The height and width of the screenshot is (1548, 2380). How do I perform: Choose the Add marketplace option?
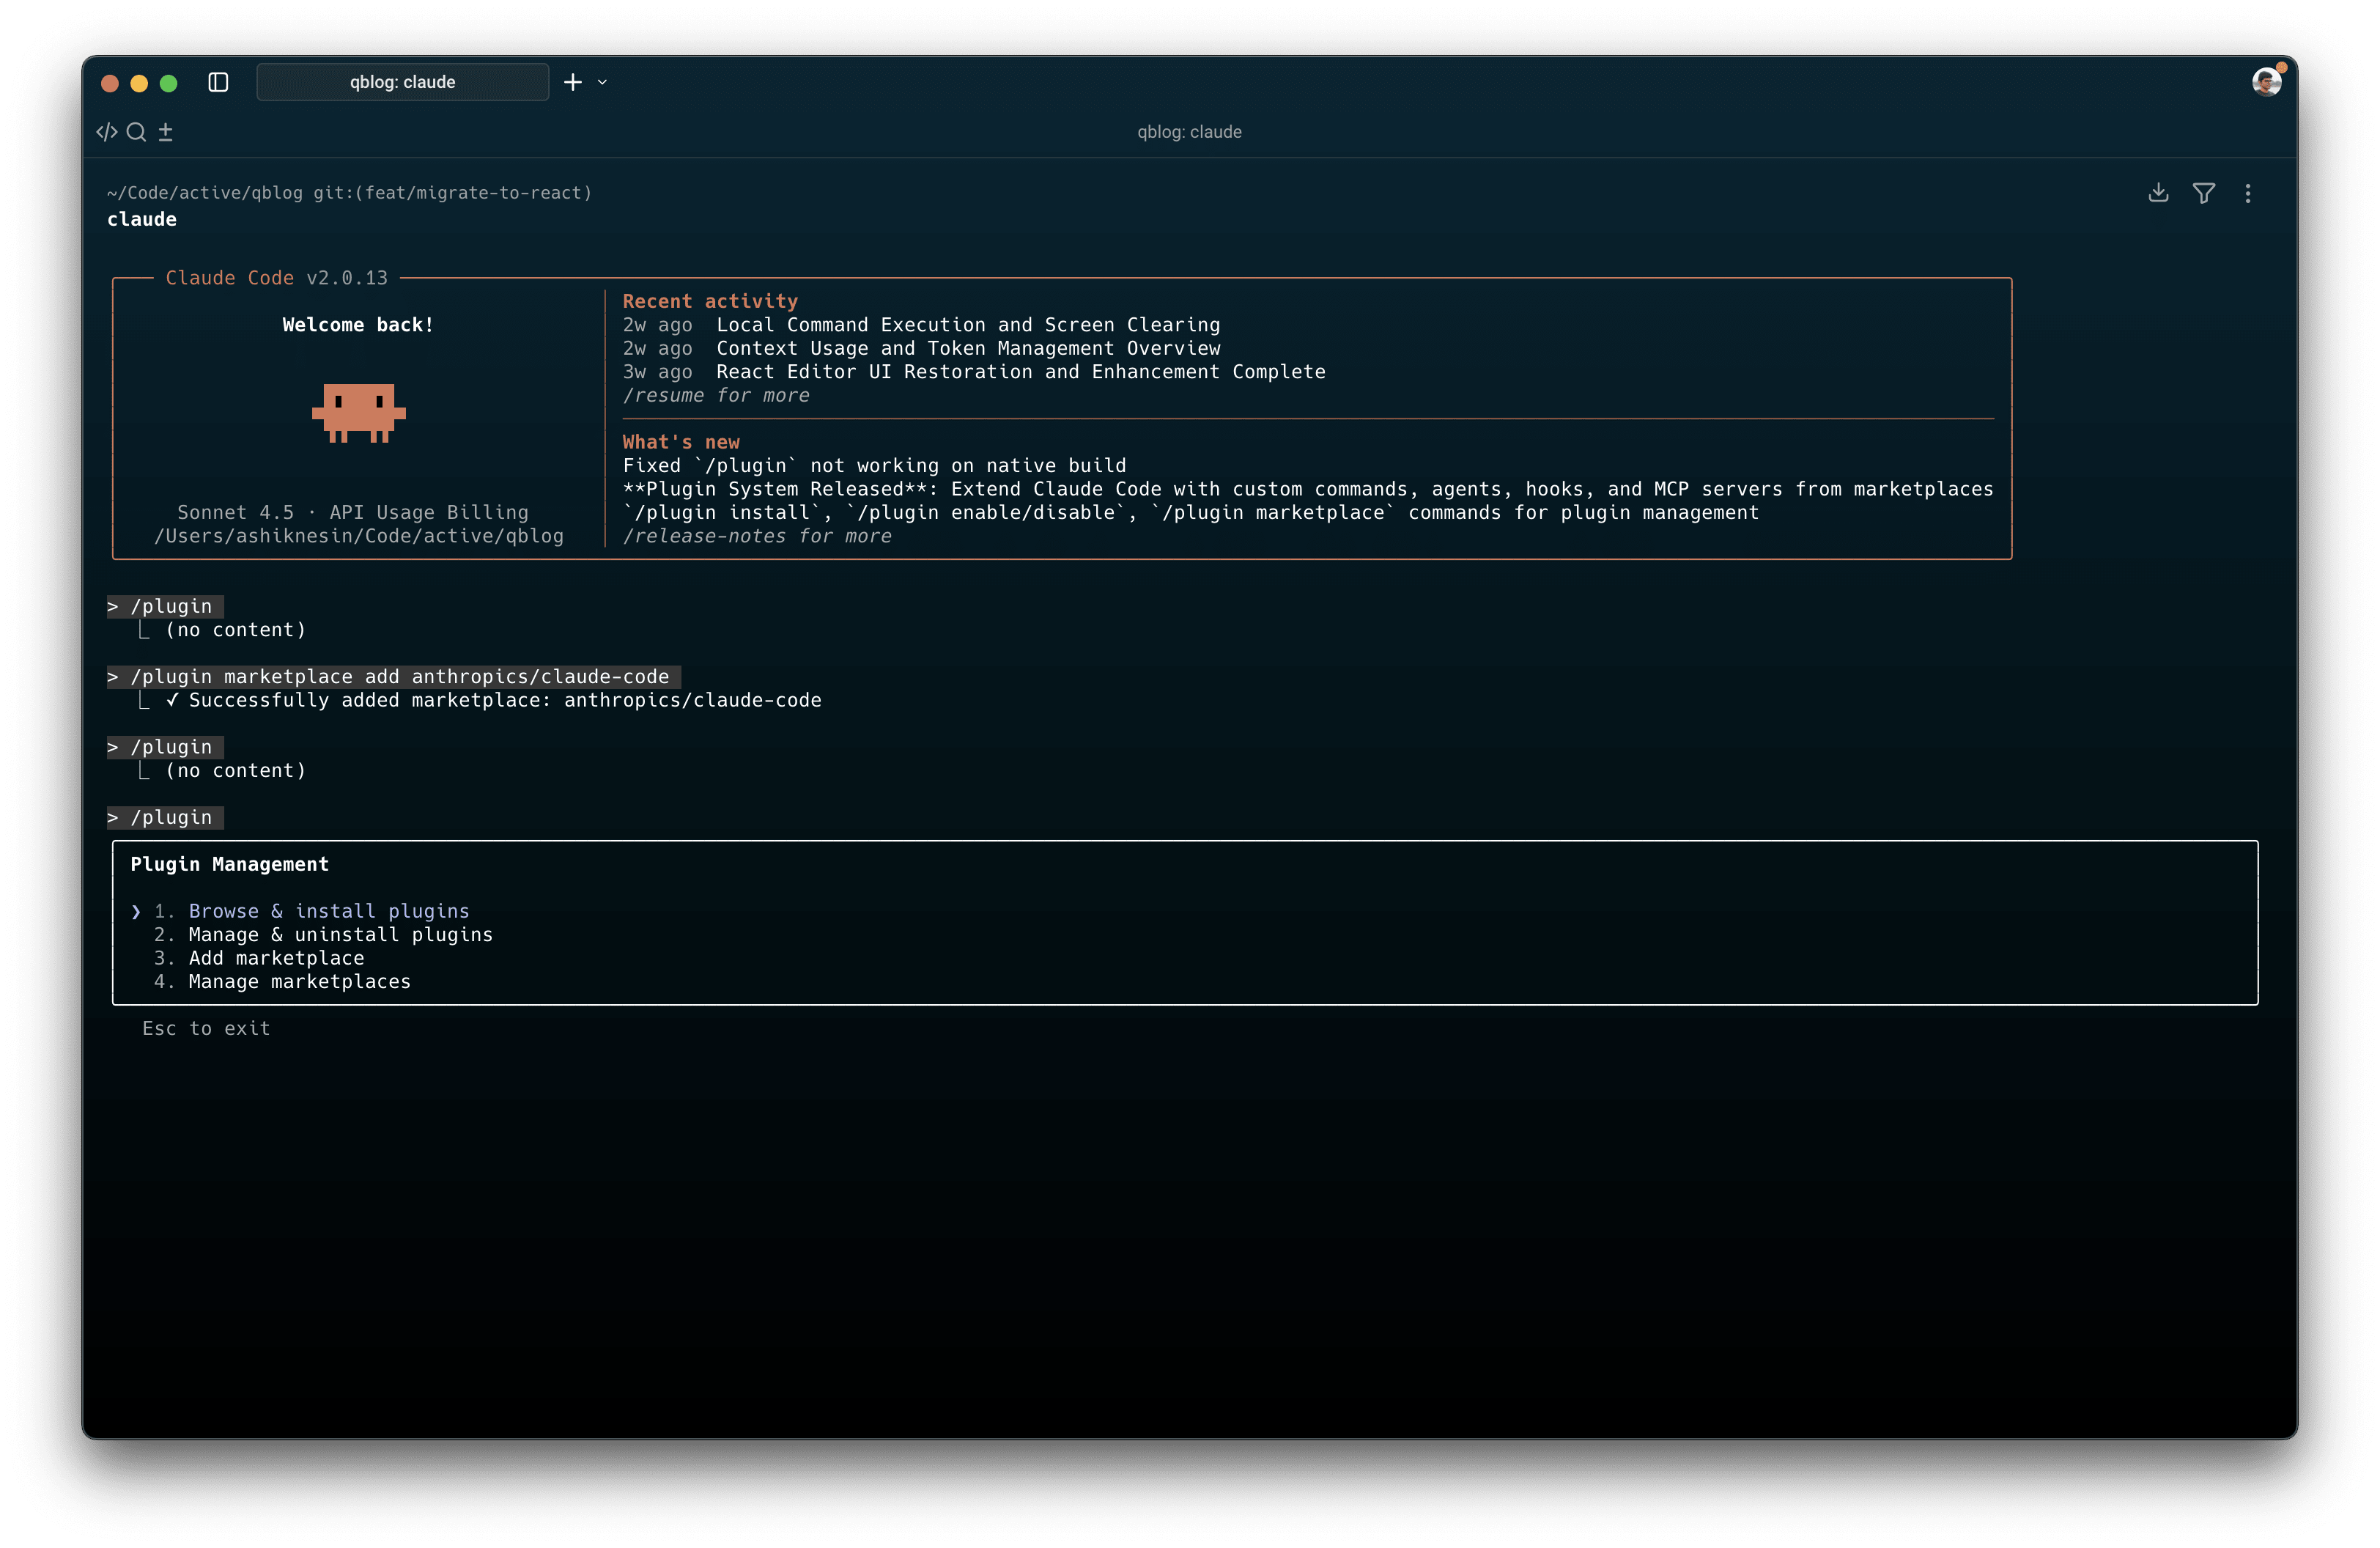[x=277, y=958]
